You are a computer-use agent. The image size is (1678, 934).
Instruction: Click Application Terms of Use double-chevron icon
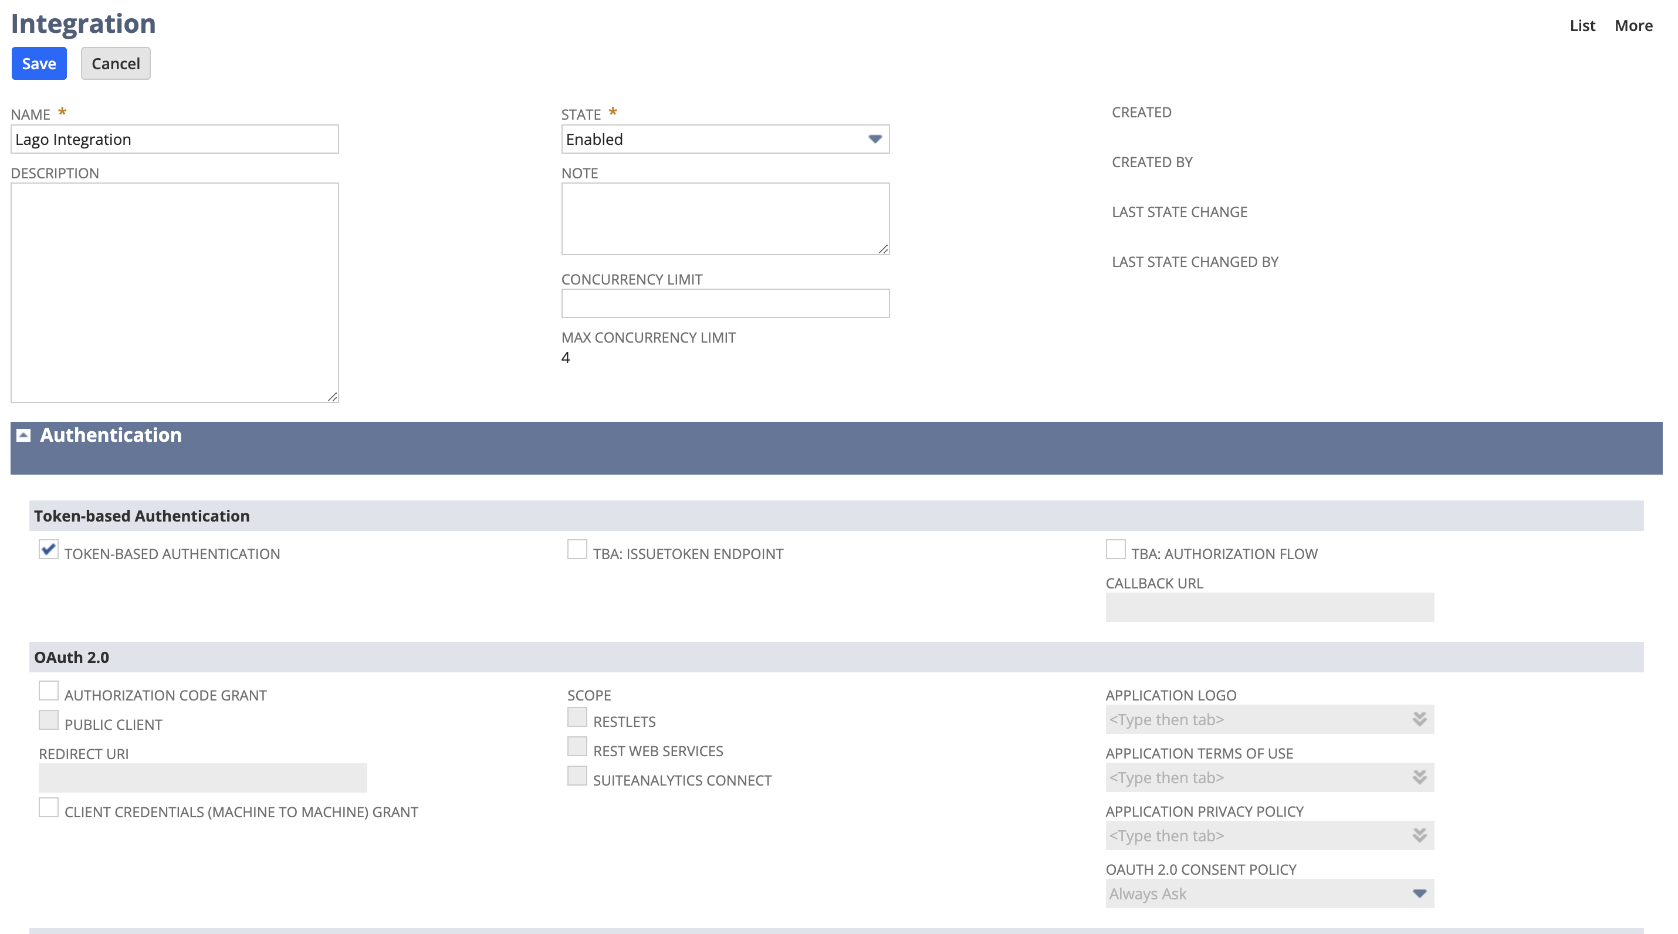pyautogui.click(x=1419, y=777)
